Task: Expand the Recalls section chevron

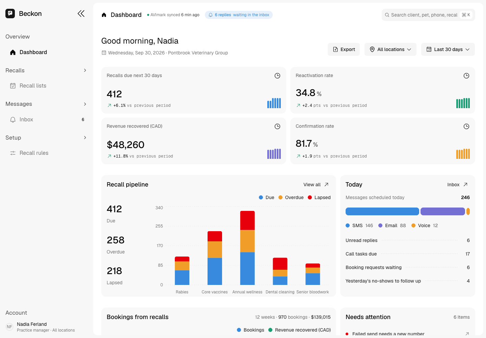Action: [x=85, y=70]
